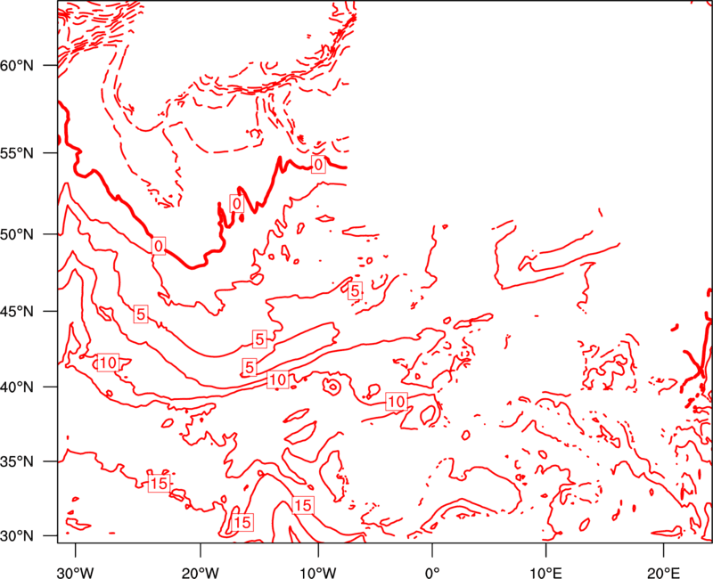The image size is (713, 579).
Task: Select the 45°N latitude axis label
Action: 17,311
